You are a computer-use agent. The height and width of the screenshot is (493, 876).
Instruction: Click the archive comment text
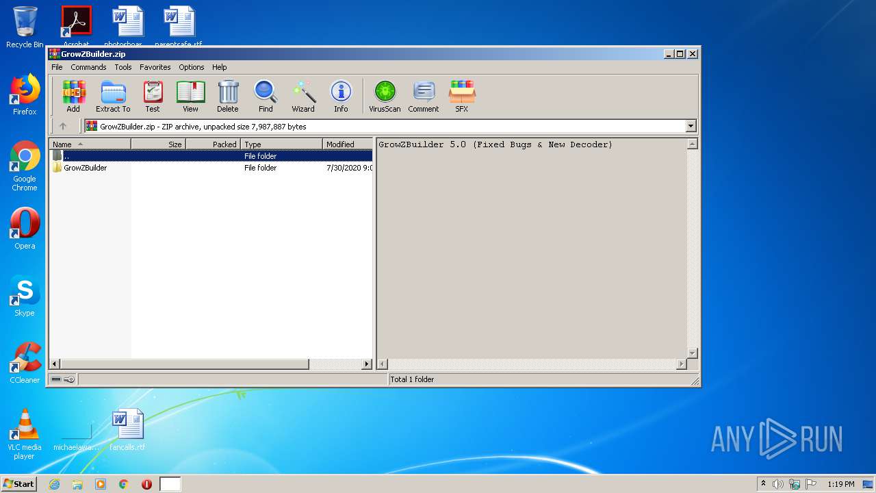495,144
